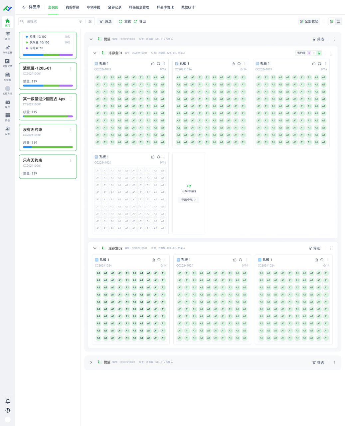345x426 pixels.
Task: Open more options for 液氮罐-120L-01 card
Action: pos(71,68)
